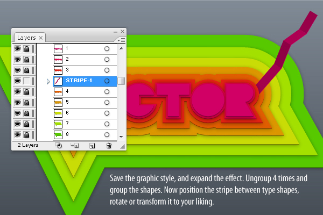The image size is (323, 215).
Task: Toggle visibility of STRIPE-1 layer
Action: [18, 81]
